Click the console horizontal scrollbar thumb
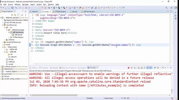 (54, 95)
